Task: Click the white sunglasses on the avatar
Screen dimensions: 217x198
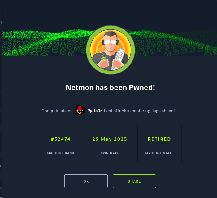Action: click(x=110, y=42)
